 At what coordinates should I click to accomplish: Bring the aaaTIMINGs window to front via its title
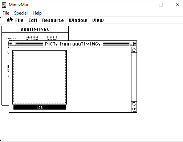[35, 29]
